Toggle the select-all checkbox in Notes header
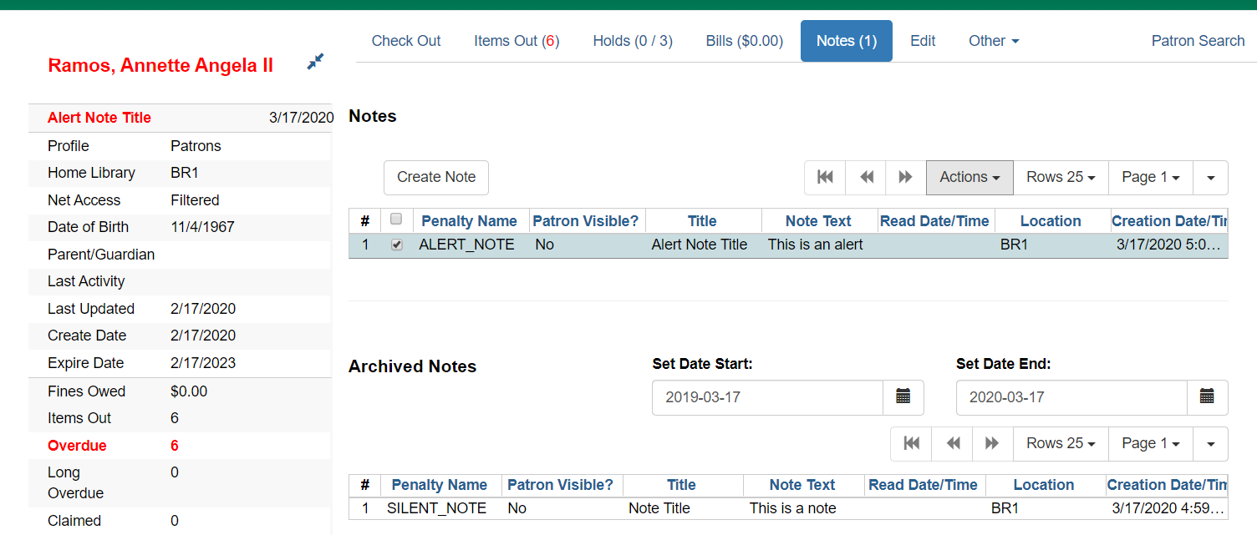The image size is (1257, 535). point(395,220)
